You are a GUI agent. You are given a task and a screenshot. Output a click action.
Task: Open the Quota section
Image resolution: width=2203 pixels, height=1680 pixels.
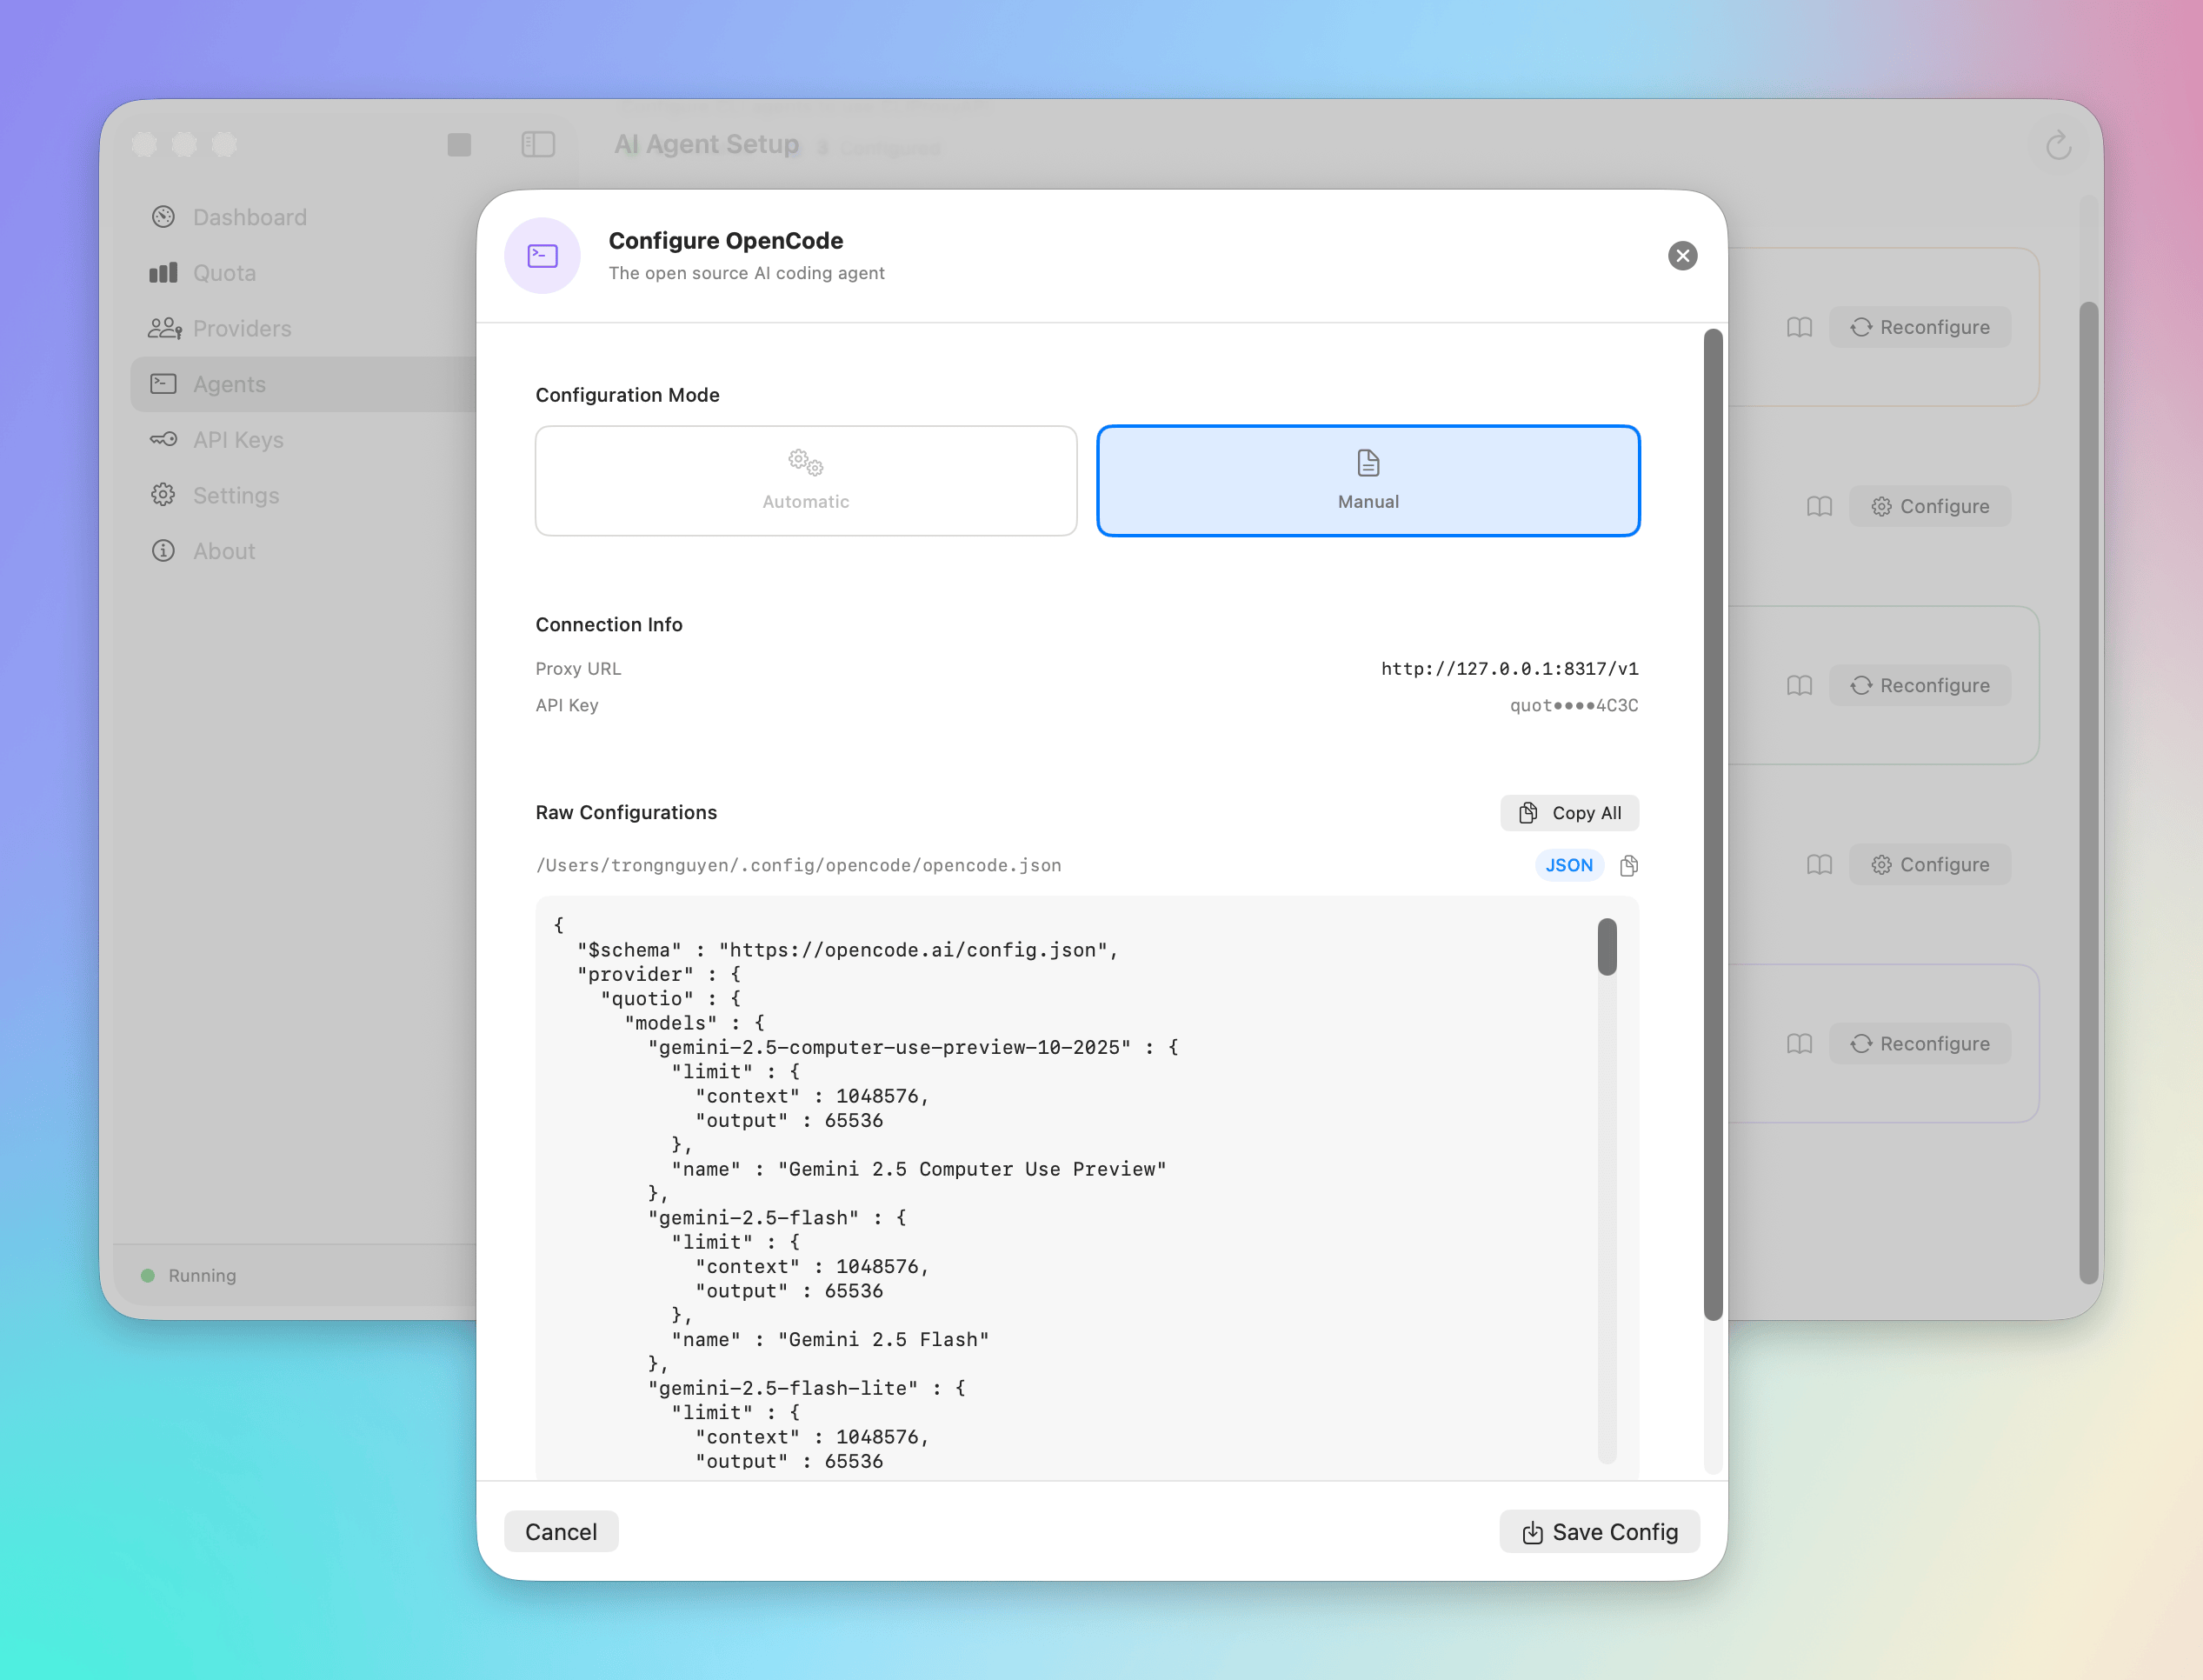(x=224, y=273)
